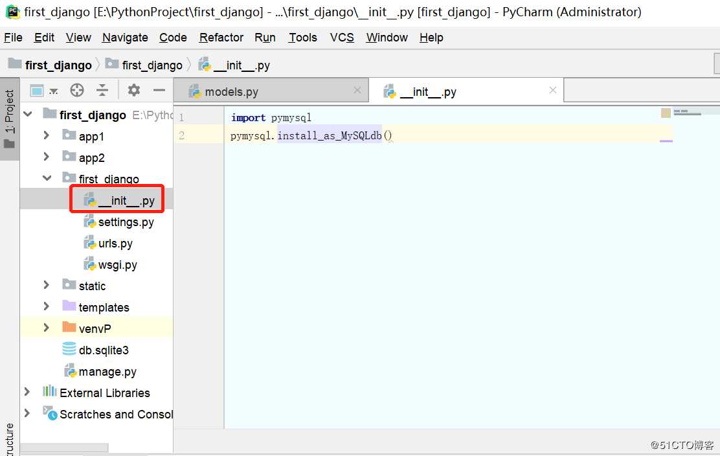Screen dimensions: 720x456
Task: Hide the Project tool window
Action: point(159,90)
